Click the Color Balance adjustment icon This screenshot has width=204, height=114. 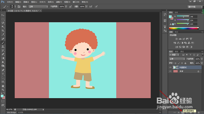tap(178, 43)
